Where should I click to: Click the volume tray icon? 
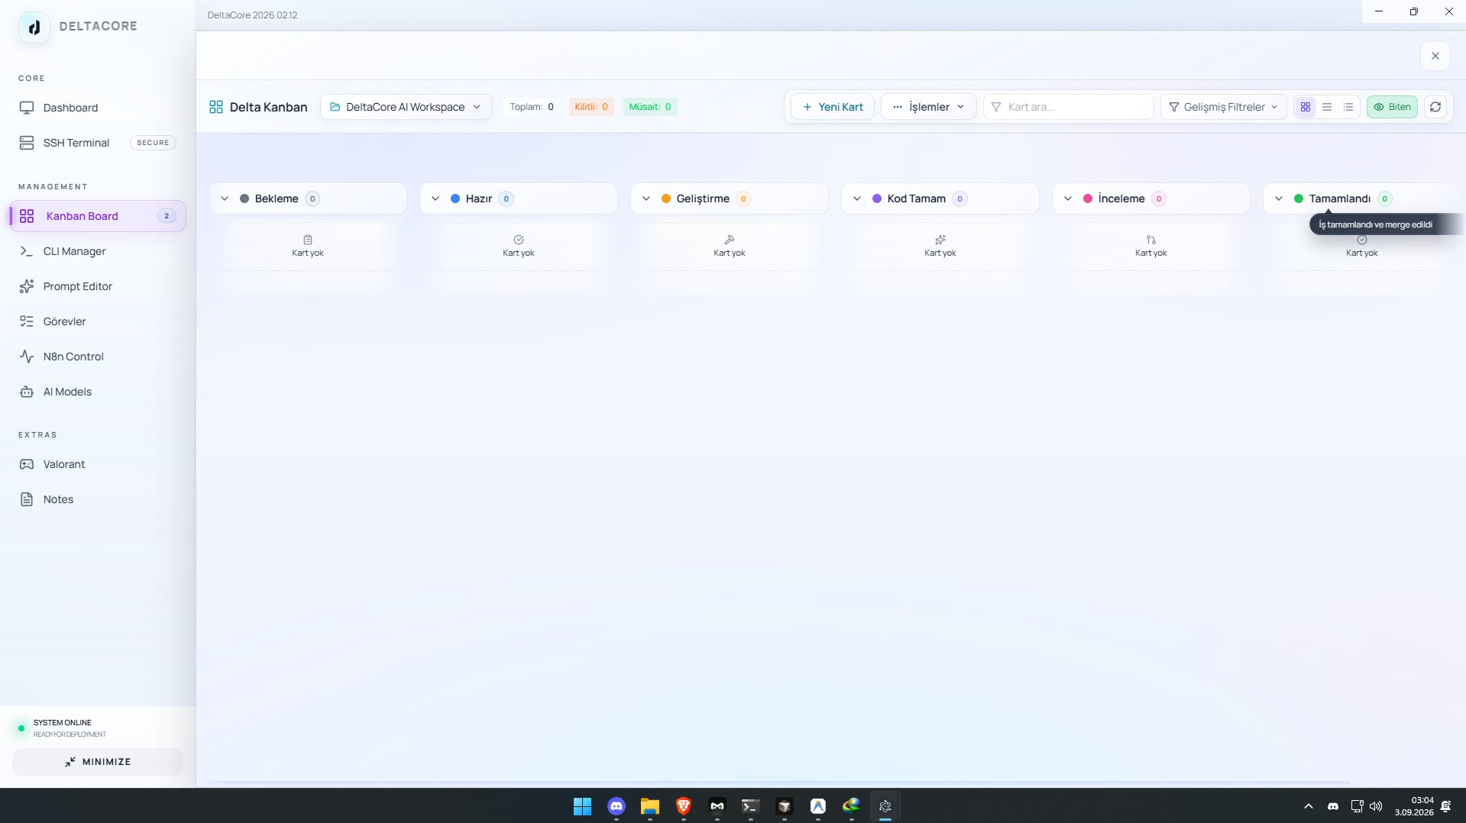pyautogui.click(x=1376, y=806)
